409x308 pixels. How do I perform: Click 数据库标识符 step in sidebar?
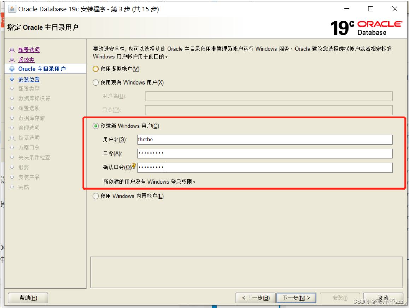tap(34, 98)
